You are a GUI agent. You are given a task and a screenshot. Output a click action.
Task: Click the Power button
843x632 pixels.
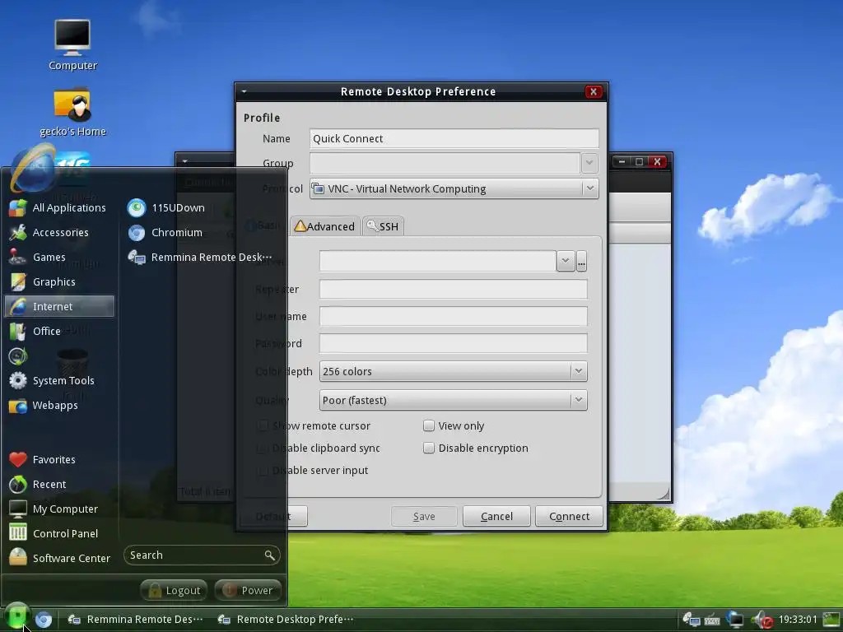point(248,590)
